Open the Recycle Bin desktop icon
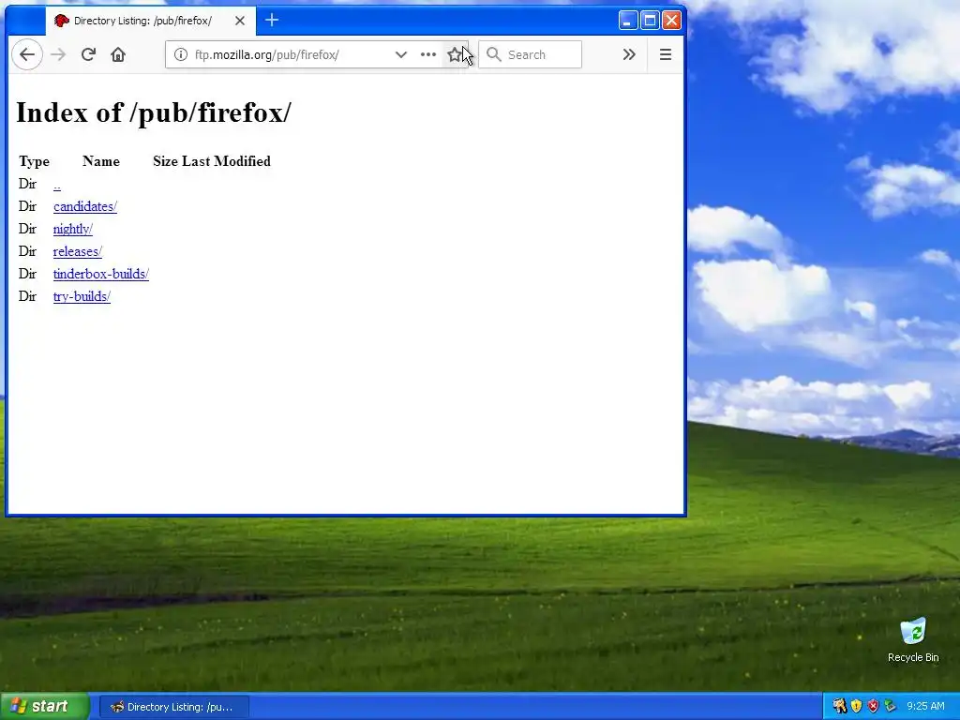This screenshot has width=960, height=720. (x=913, y=639)
